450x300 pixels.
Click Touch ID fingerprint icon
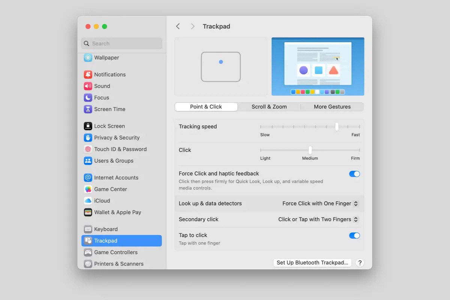point(88,149)
